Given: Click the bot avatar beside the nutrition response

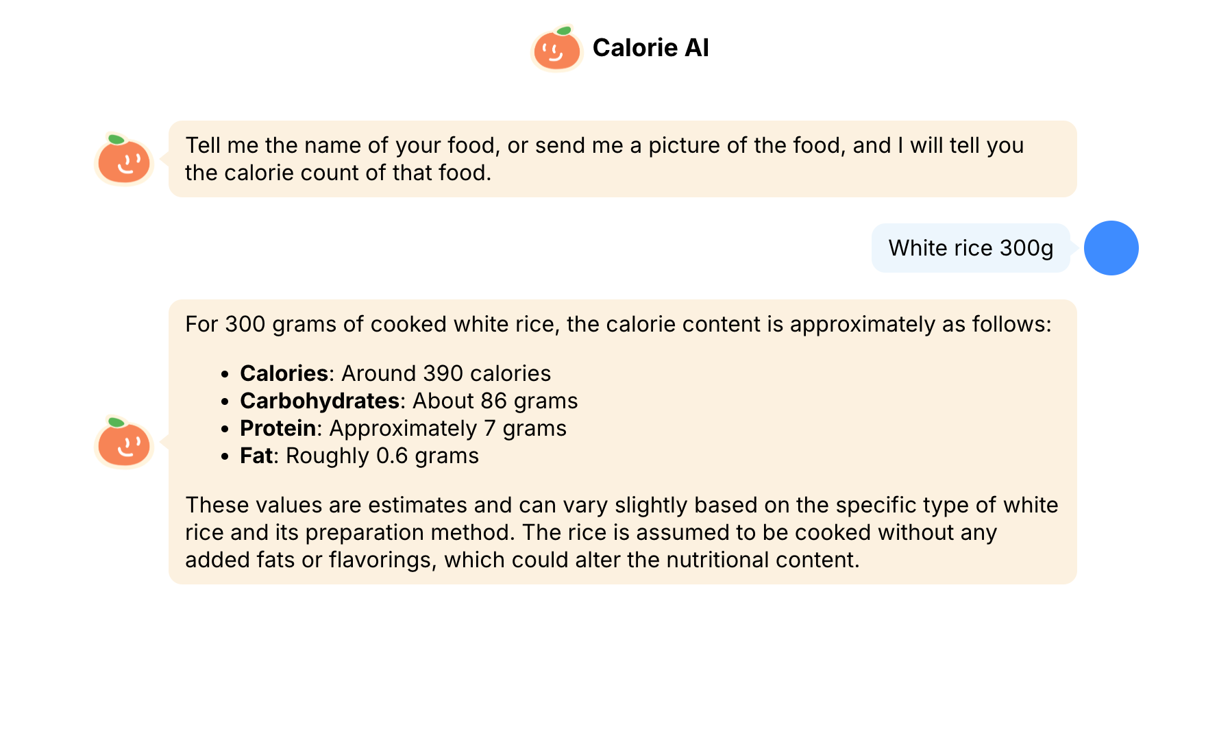Looking at the screenshot, I should coord(124,443).
